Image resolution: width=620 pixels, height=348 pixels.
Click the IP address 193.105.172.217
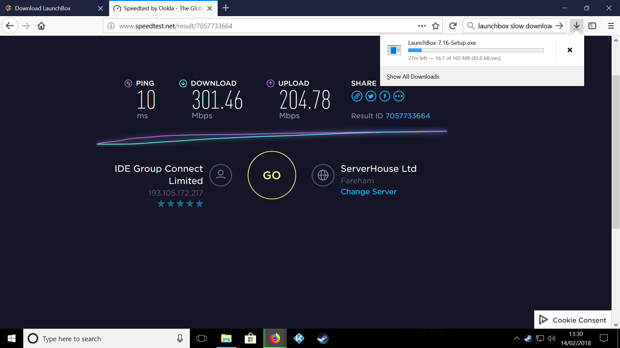pos(176,193)
